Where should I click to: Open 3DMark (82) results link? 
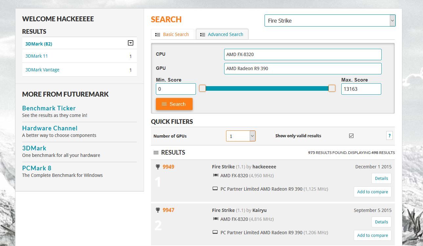[x=39, y=44]
